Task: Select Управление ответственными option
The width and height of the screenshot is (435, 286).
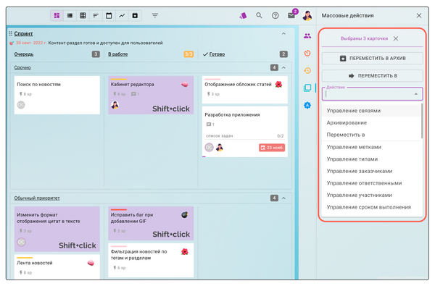Action: click(371, 183)
